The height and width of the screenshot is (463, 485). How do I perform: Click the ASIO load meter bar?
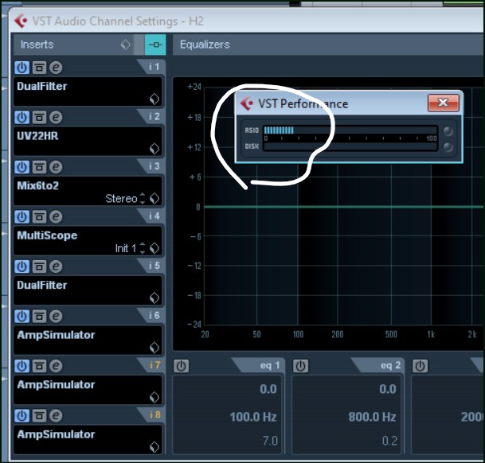[350, 130]
